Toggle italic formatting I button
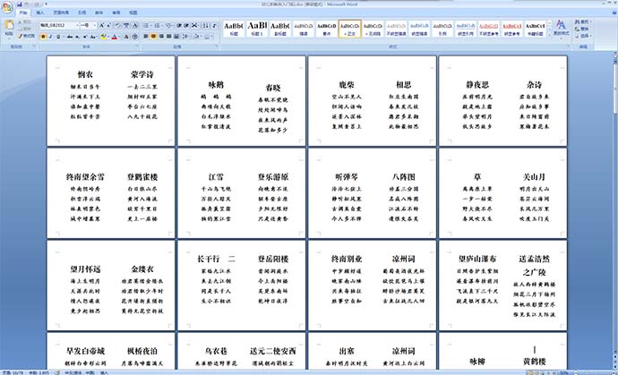 pyautogui.click(x=51, y=37)
